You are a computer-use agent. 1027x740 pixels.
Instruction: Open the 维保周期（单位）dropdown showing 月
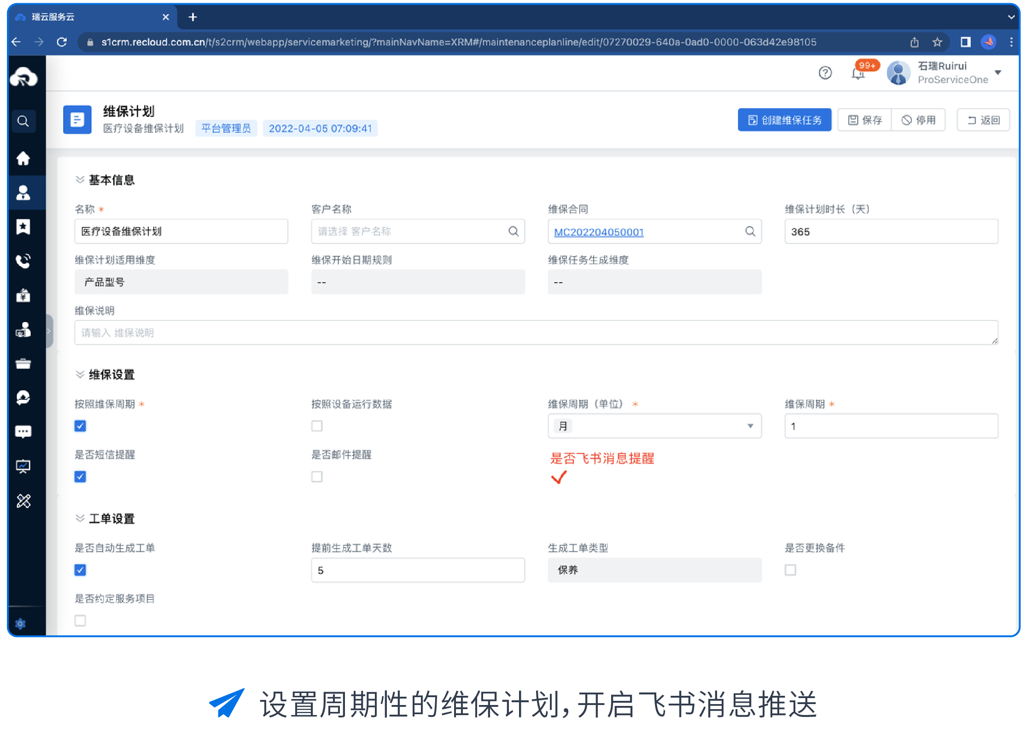click(654, 426)
